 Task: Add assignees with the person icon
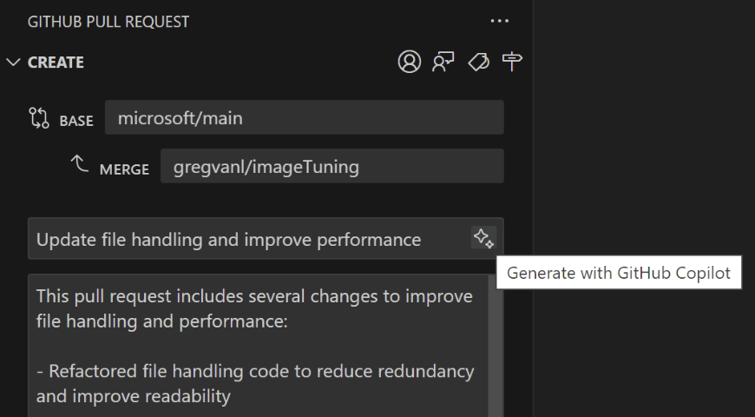[410, 62]
